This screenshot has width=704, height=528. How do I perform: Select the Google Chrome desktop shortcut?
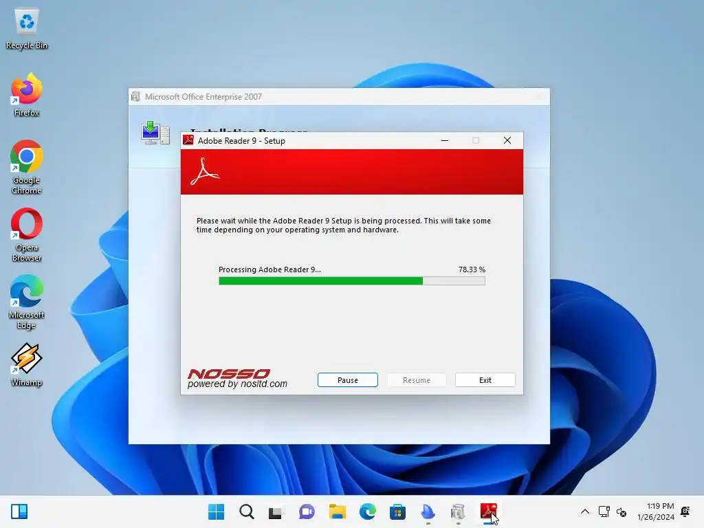[x=27, y=168]
